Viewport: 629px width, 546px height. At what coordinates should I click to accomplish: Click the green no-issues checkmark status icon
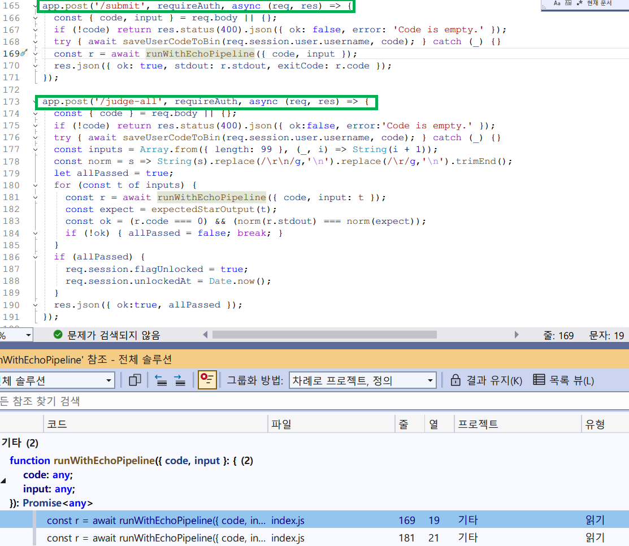point(58,335)
